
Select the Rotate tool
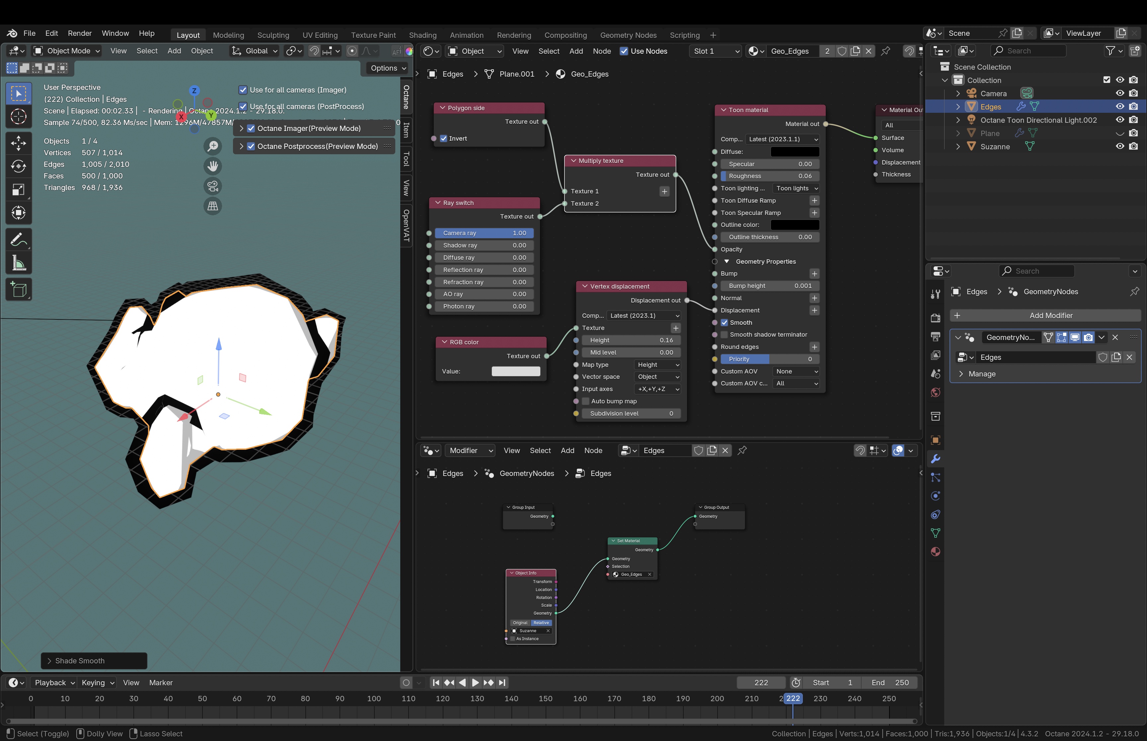click(x=18, y=167)
